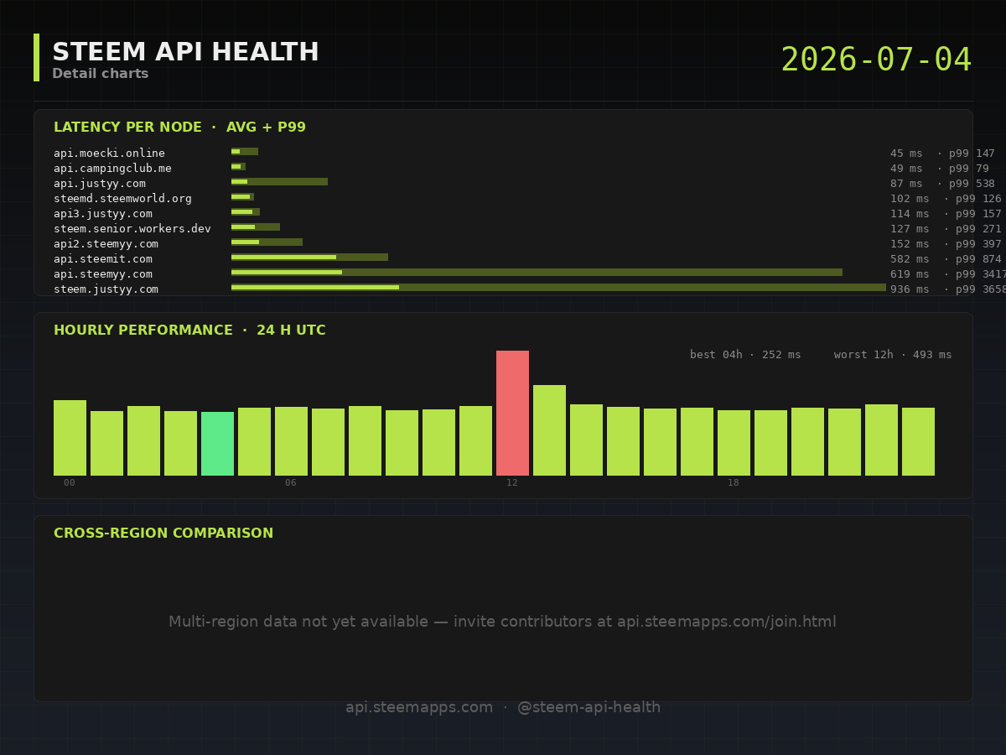Screen dimensions: 1006x755
Task: Click the steem.senior.workers.dev latency bar
Action: coord(256,227)
